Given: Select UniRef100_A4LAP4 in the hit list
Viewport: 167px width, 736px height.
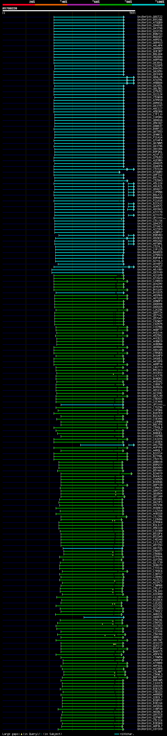Looking at the screenshot, I should [150, 45].
